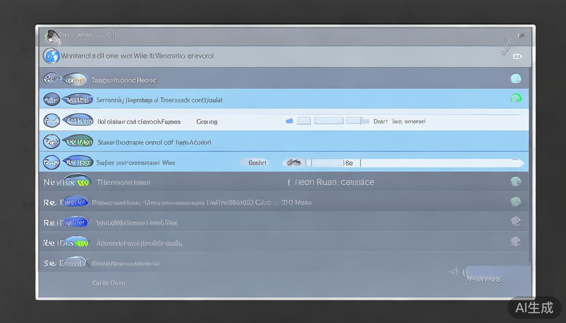Toggle green status circle on Srrenniej row
This screenshot has height=323, width=566.
click(515, 98)
